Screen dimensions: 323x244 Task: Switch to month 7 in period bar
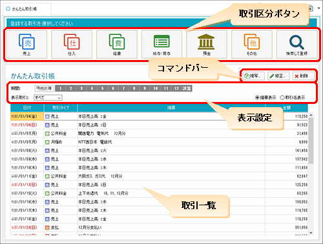(123, 88)
